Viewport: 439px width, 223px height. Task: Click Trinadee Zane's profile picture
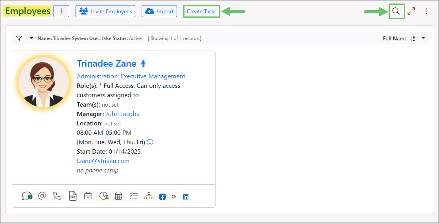[44, 82]
